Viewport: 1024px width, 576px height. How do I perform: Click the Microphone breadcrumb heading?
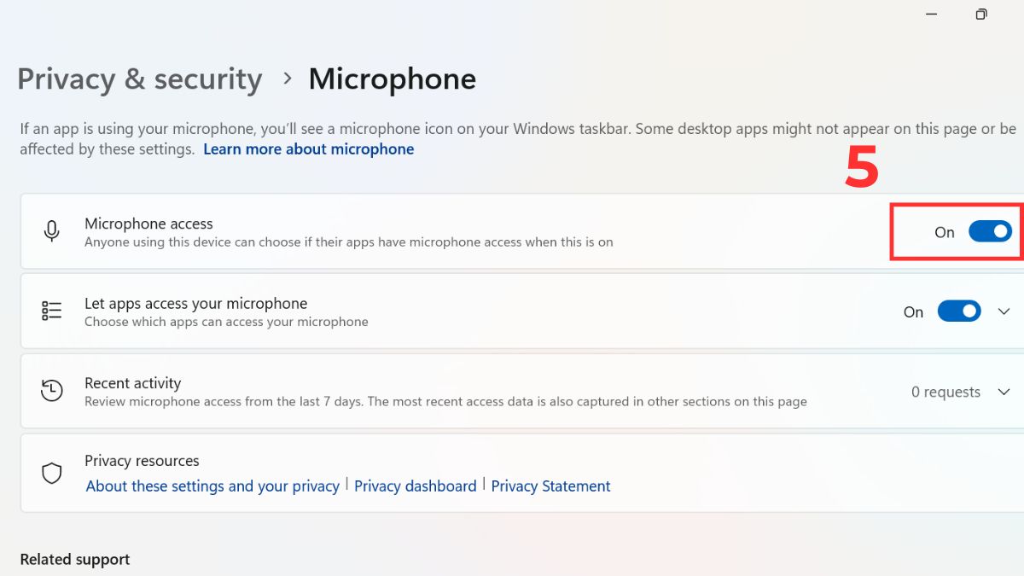pos(393,79)
